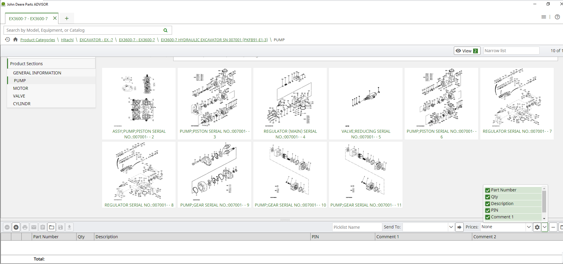Image resolution: width=563 pixels, height=264 pixels.
Task: Click the remove item minus icon in picklist toolbar
Action: (x=7, y=227)
